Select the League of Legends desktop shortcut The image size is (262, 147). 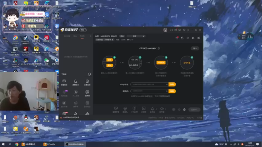coord(15,63)
